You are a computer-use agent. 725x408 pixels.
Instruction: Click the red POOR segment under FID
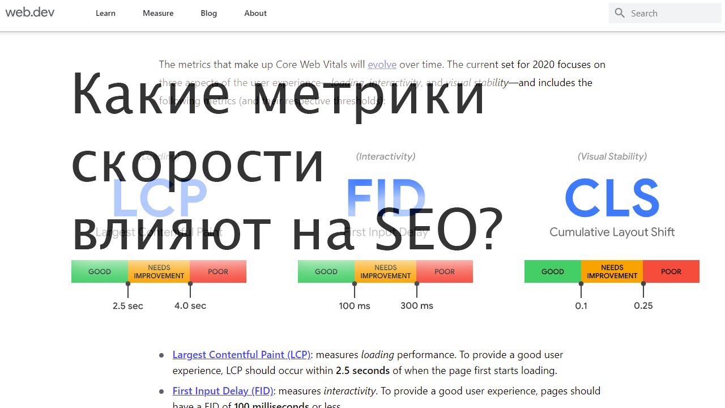pyautogui.click(x=445, y=271)
